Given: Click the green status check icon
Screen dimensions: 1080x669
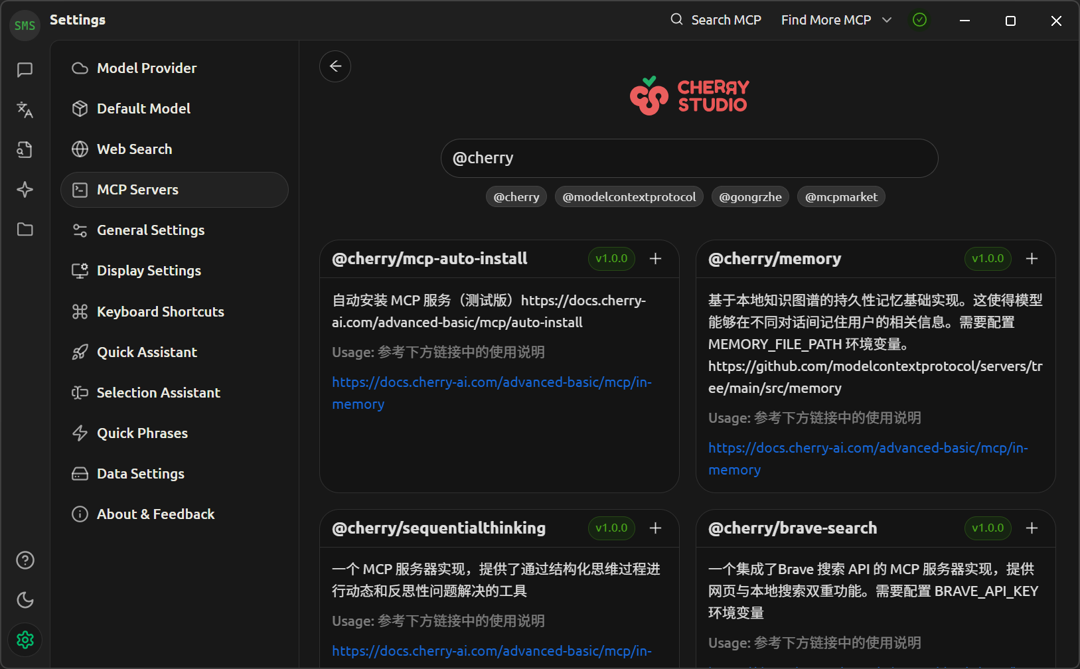Looking at the screenshot, I should pyautogui.click(x=919, y=19).
